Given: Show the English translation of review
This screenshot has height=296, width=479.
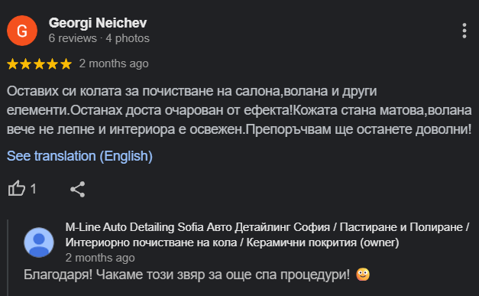Looking at the screenshot, I should coord(79,156).
